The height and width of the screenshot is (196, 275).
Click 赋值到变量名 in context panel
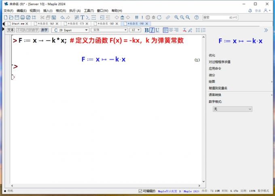[x=218, y=88]
